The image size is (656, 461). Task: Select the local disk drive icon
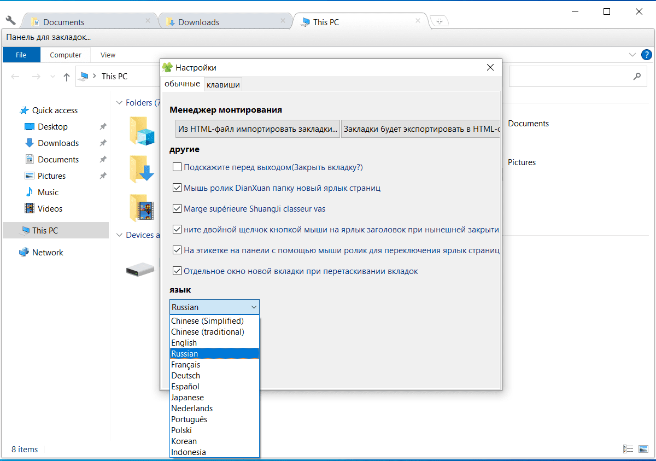click(141, 269)
